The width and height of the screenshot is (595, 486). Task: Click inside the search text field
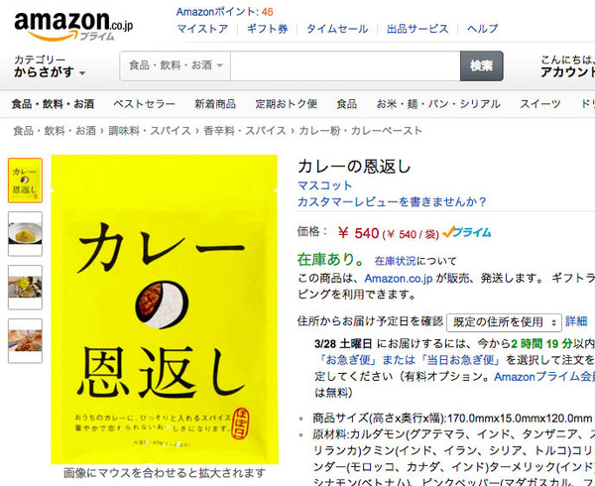(345, 65)
